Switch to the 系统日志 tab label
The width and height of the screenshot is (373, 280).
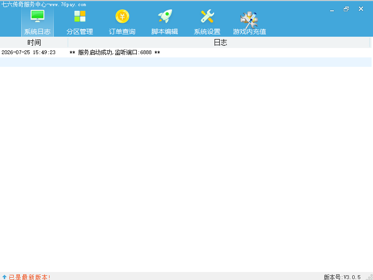coord(37,32)
